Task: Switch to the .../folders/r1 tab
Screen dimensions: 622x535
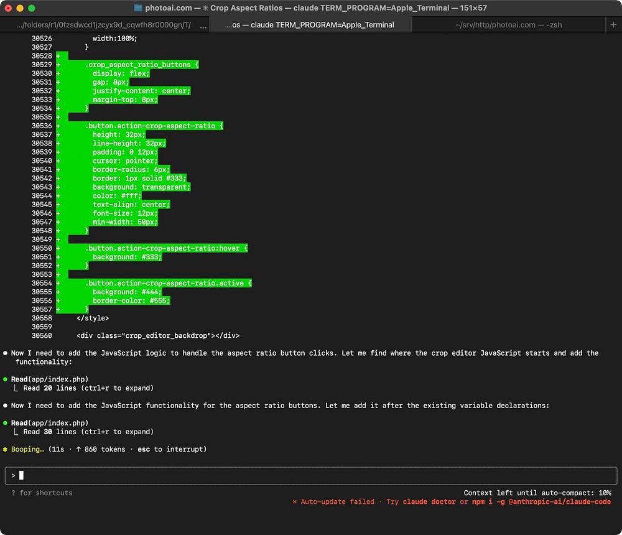Action: click(103, 25)
